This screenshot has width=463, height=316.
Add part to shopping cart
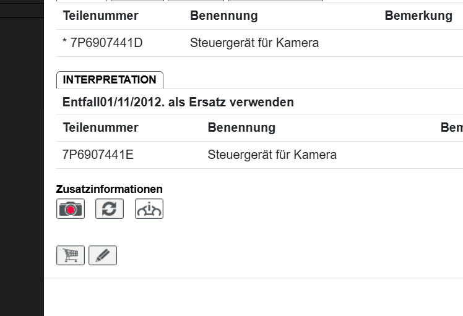[x=71, y=255]
